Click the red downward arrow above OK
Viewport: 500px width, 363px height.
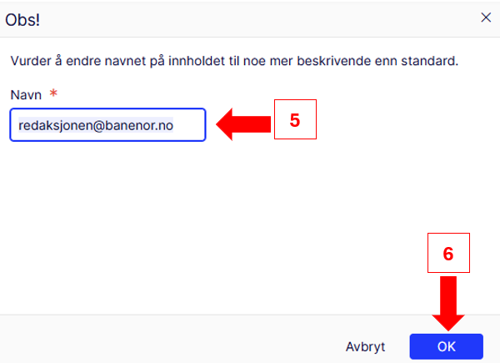(448, 305)
